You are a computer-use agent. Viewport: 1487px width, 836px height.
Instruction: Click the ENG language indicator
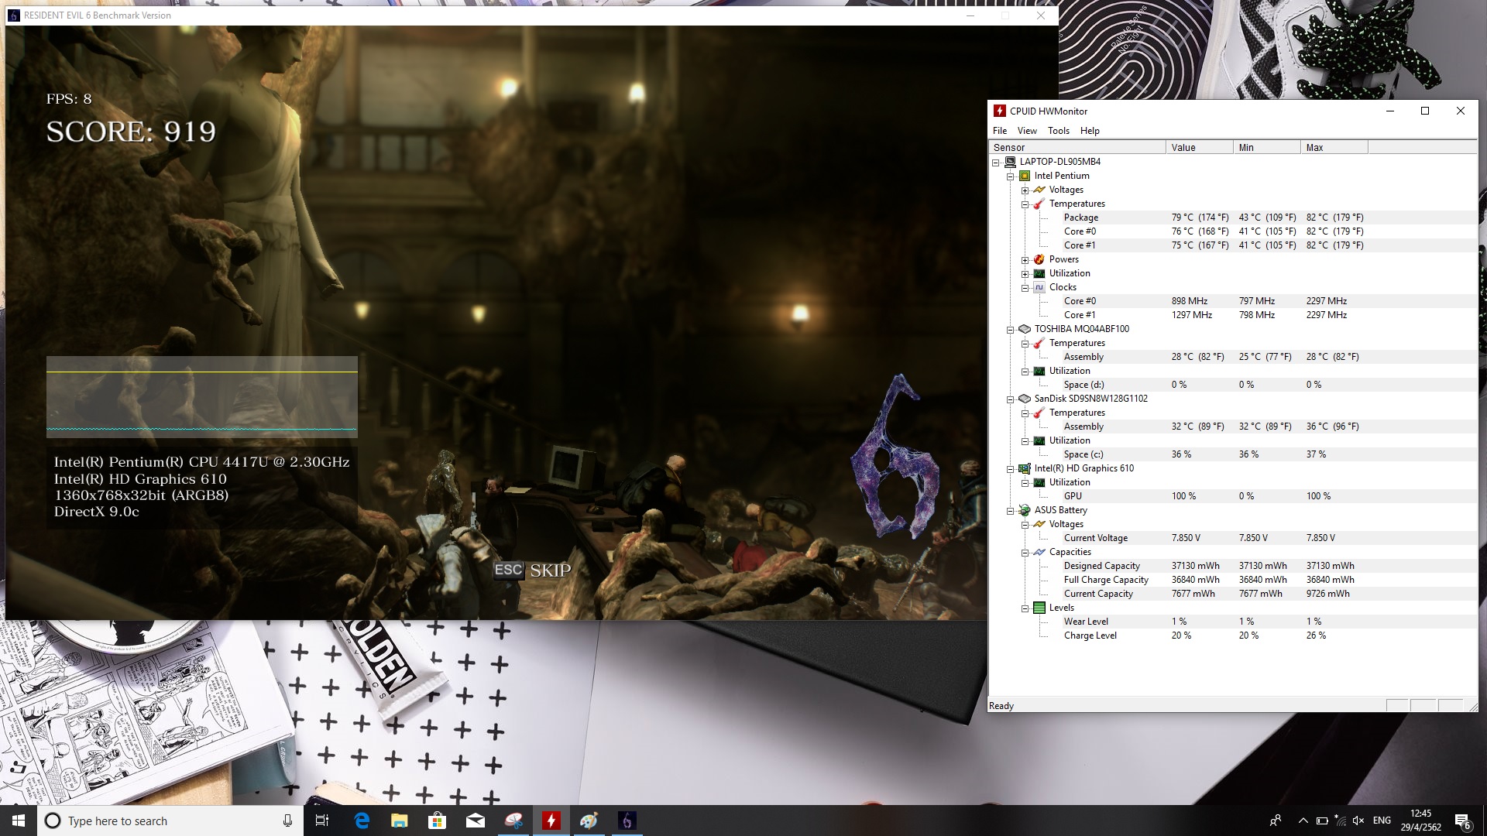1382,821
